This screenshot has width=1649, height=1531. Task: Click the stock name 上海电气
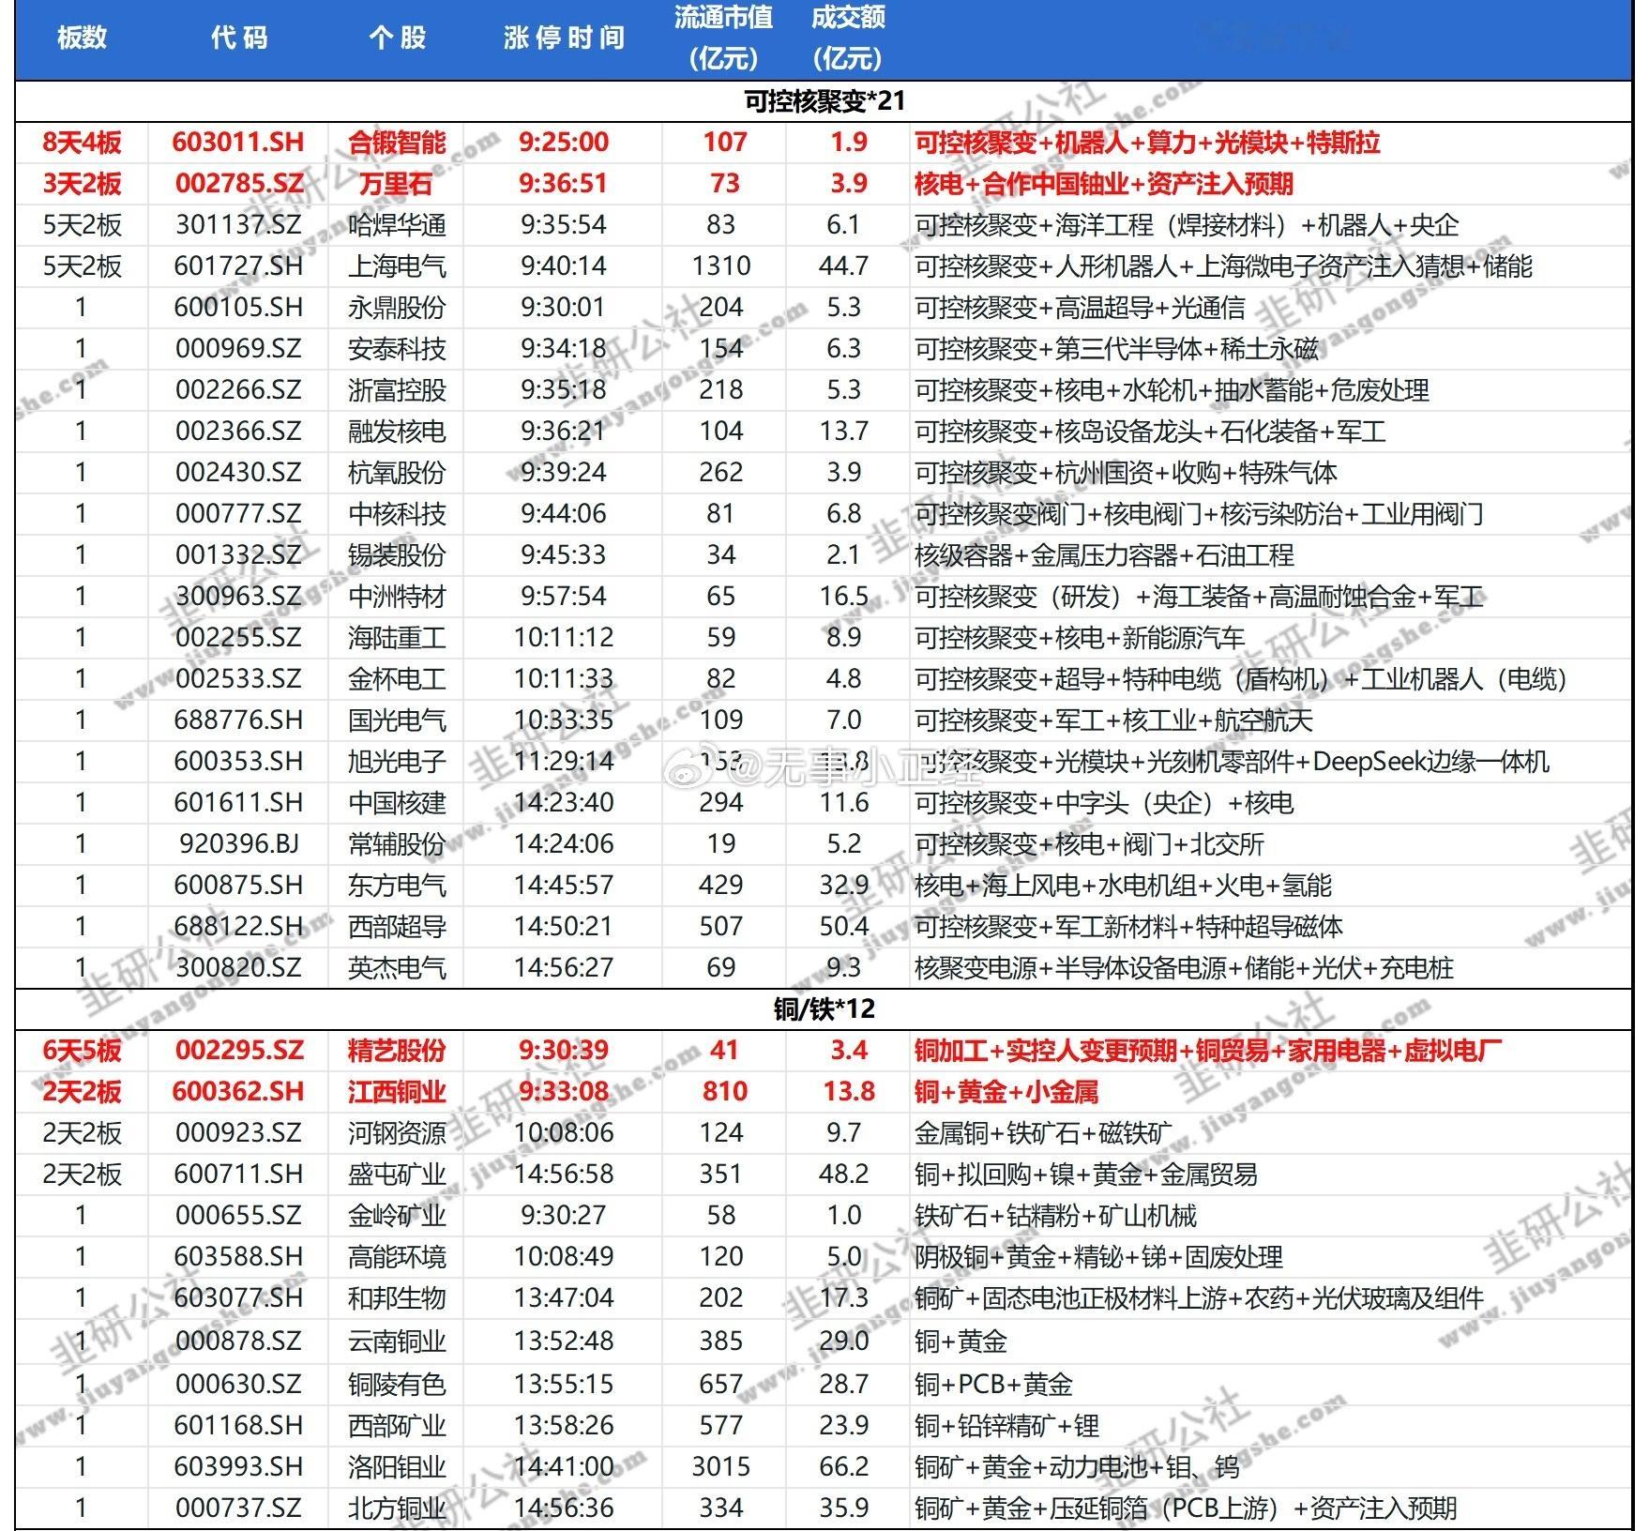coord(397,265)
